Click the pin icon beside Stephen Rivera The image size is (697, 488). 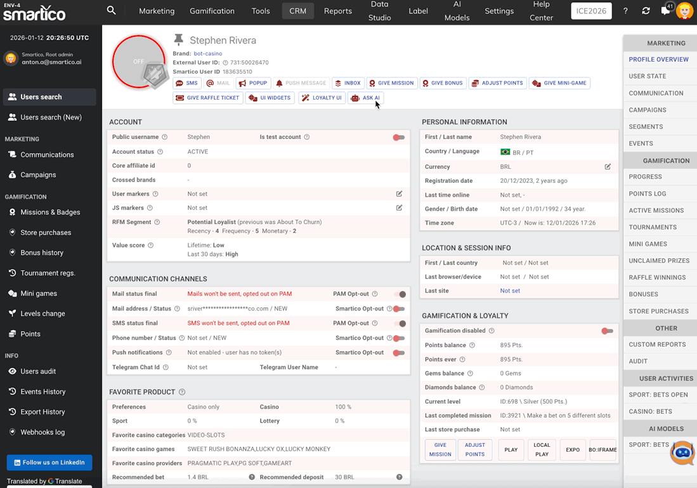click(x=179, y=40)
